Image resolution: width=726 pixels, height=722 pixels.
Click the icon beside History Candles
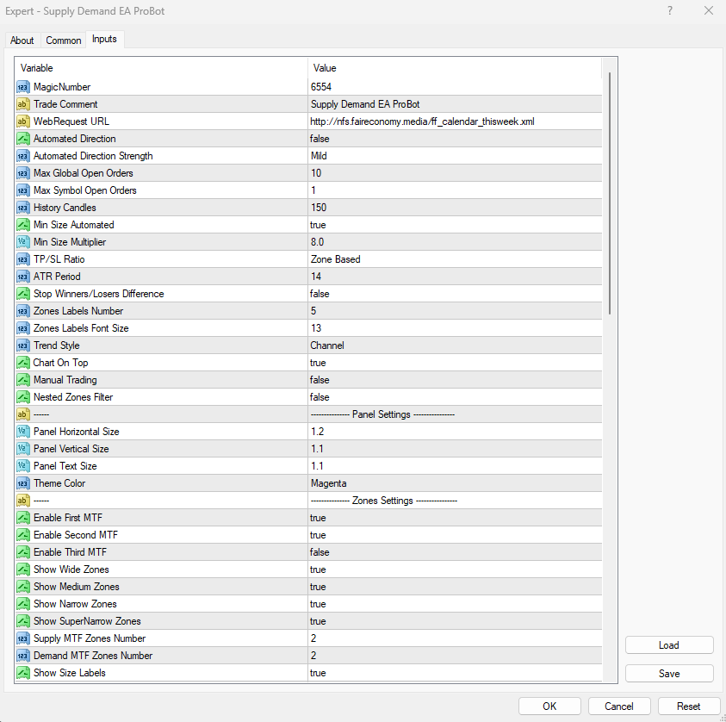(22, 208)
